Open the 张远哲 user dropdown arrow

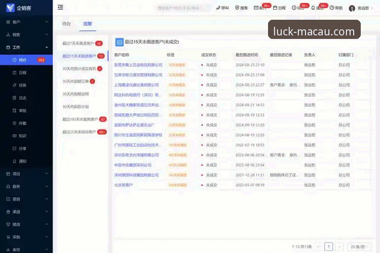pos(372,8)
